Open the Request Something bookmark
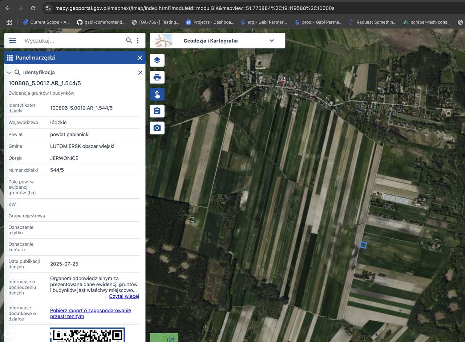Viewport: 465px width, 342px height. 373,22
